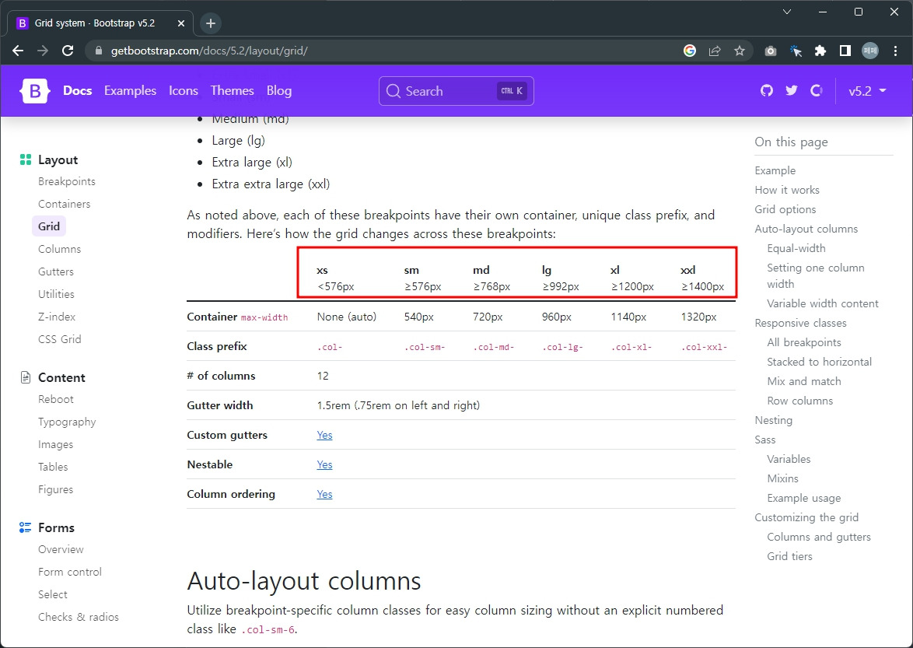Open the Open Collective icon link

[x=817, y=91]
